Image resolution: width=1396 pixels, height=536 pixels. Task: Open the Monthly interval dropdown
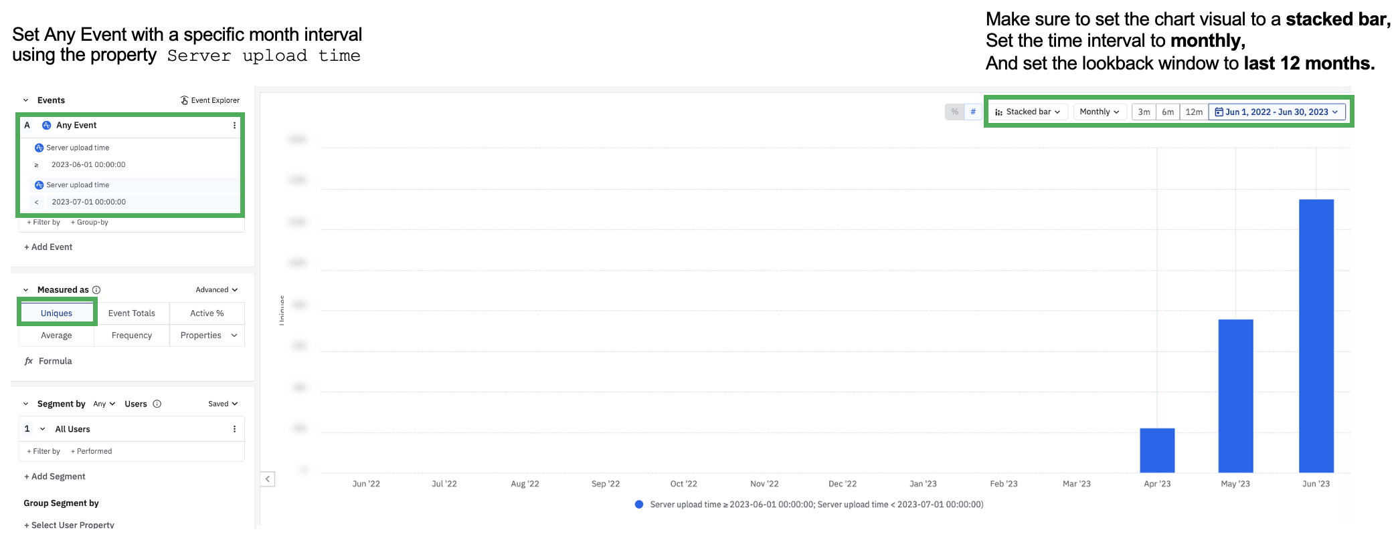1100,112
